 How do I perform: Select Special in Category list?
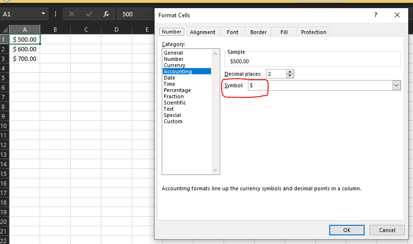click(187, 115)
